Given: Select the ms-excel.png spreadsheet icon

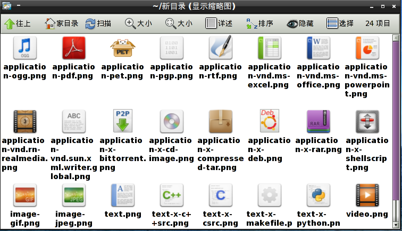Looking at the screenshot, I should (270, 48).
